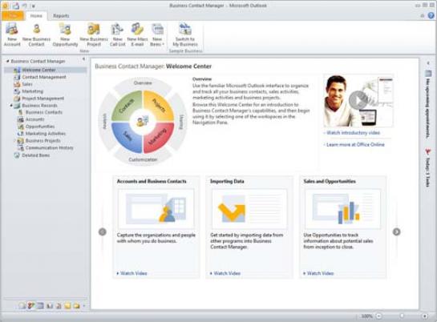Viewport: 437px width, 322px height.
Task: Show next cards with right carousel arrow
Action: point(397,231)
